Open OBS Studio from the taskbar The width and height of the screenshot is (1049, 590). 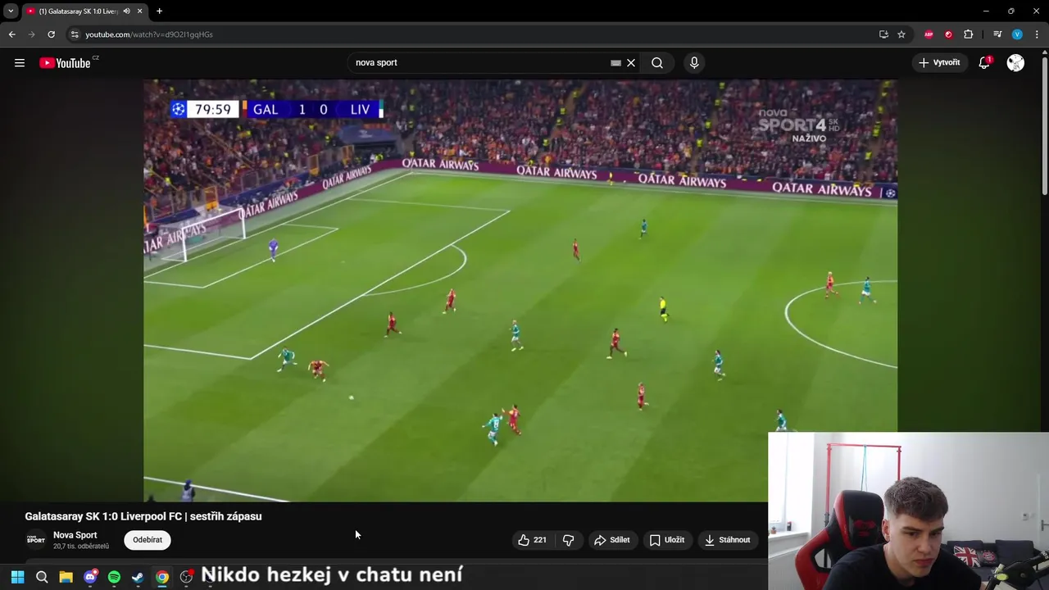(186, 577)
